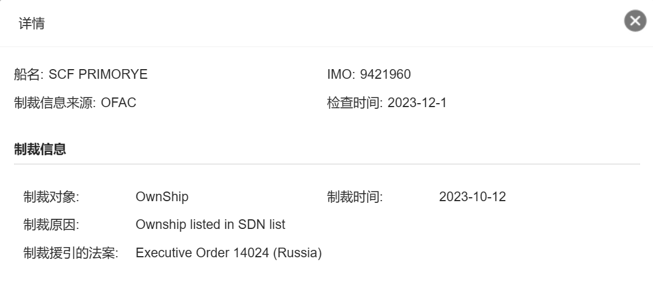
Task: Click the 制裁信息 section heading
Action: (40, 149)
